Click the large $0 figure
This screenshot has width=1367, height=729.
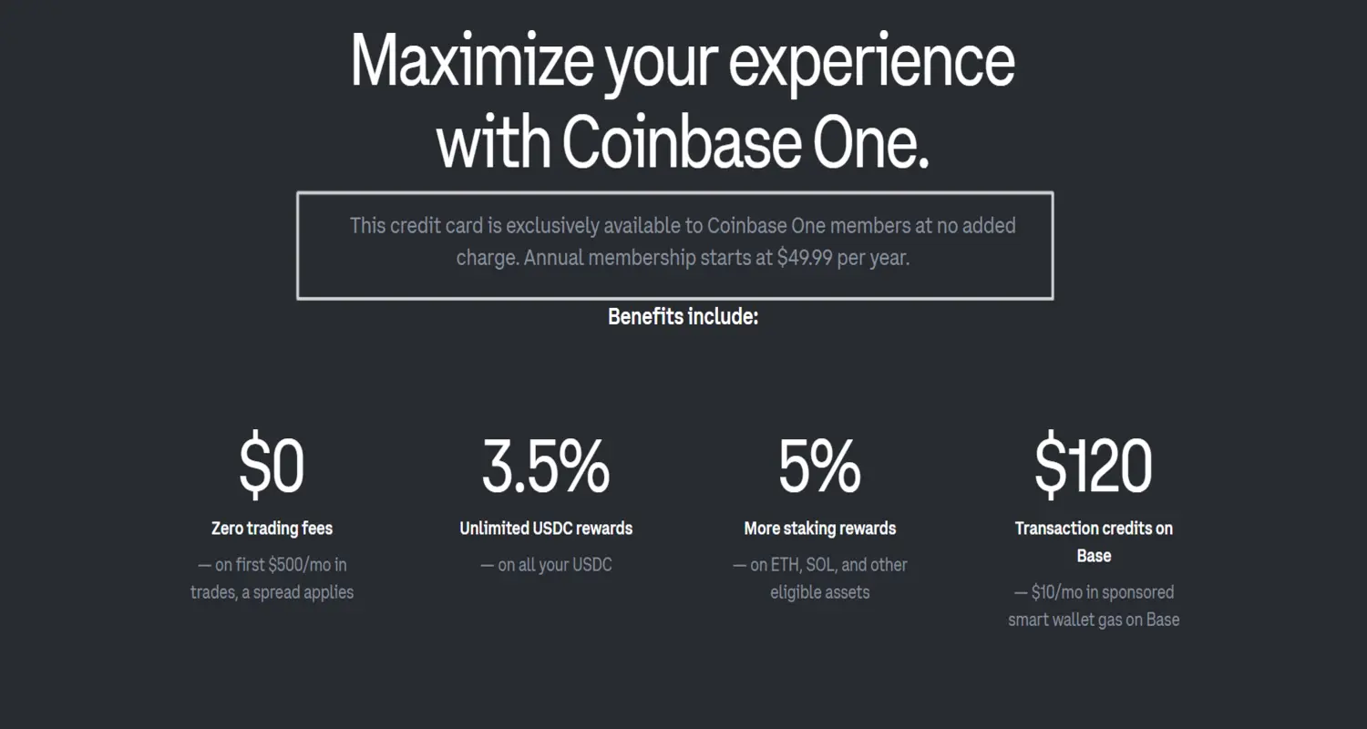[x=272, y=467]
